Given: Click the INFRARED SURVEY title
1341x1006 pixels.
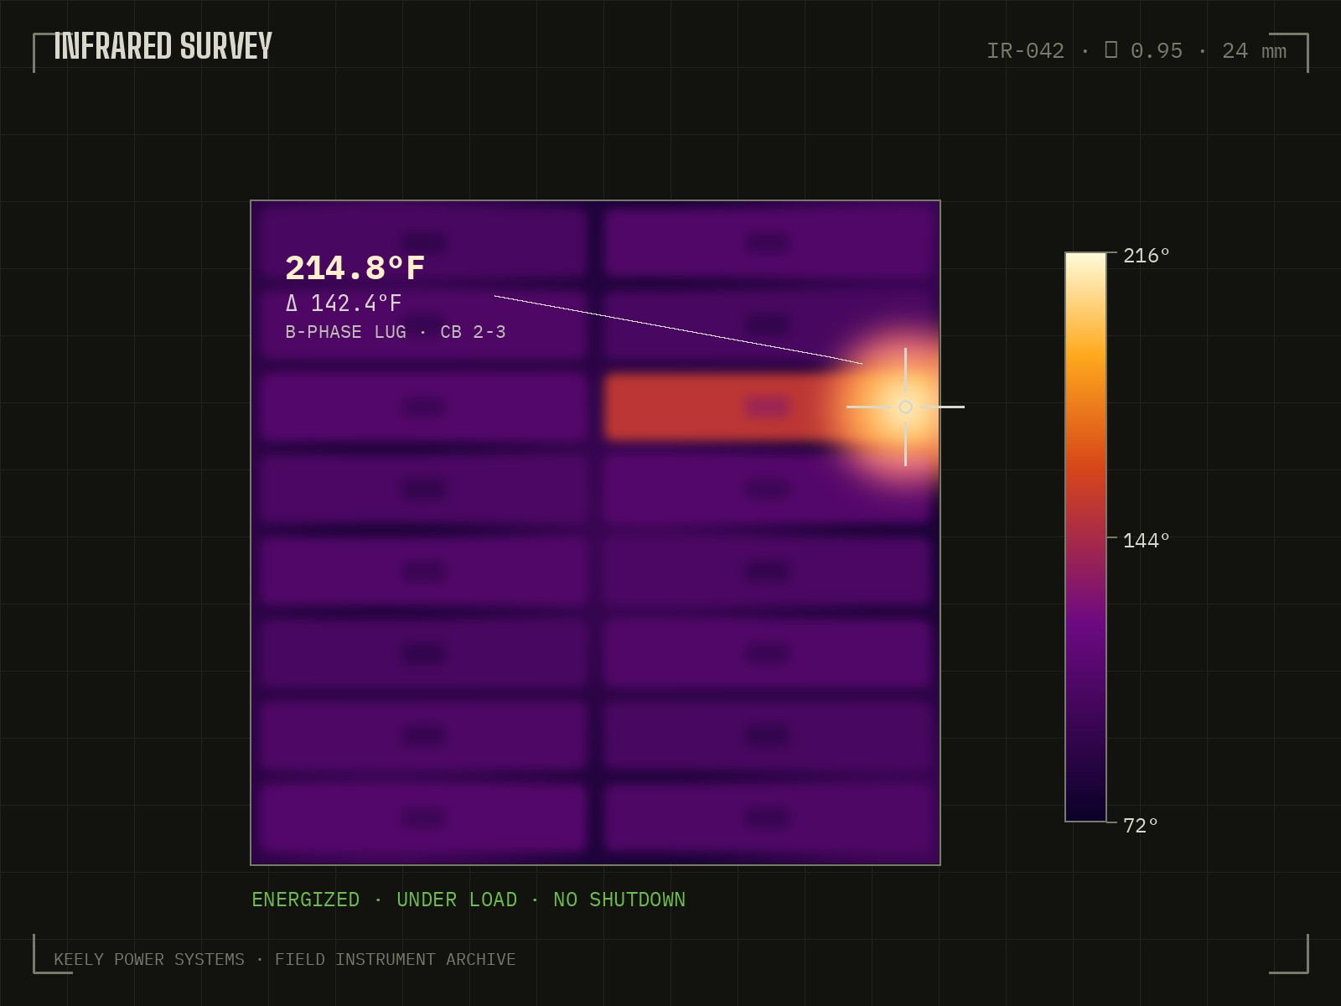Looking at the screenshot, I should [x=163, y=46].
